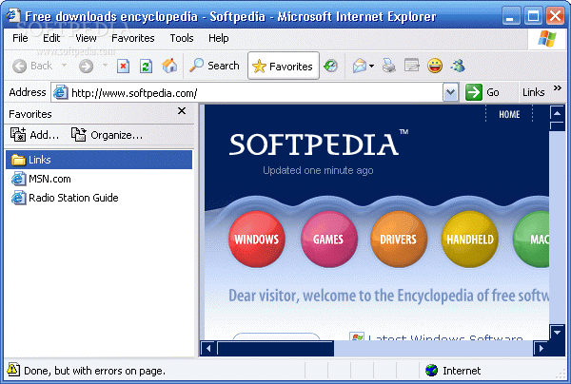Click the Edit page toolbar icon
The width and height of the screenshot is (571, 384).
click(x=412, y=66)
